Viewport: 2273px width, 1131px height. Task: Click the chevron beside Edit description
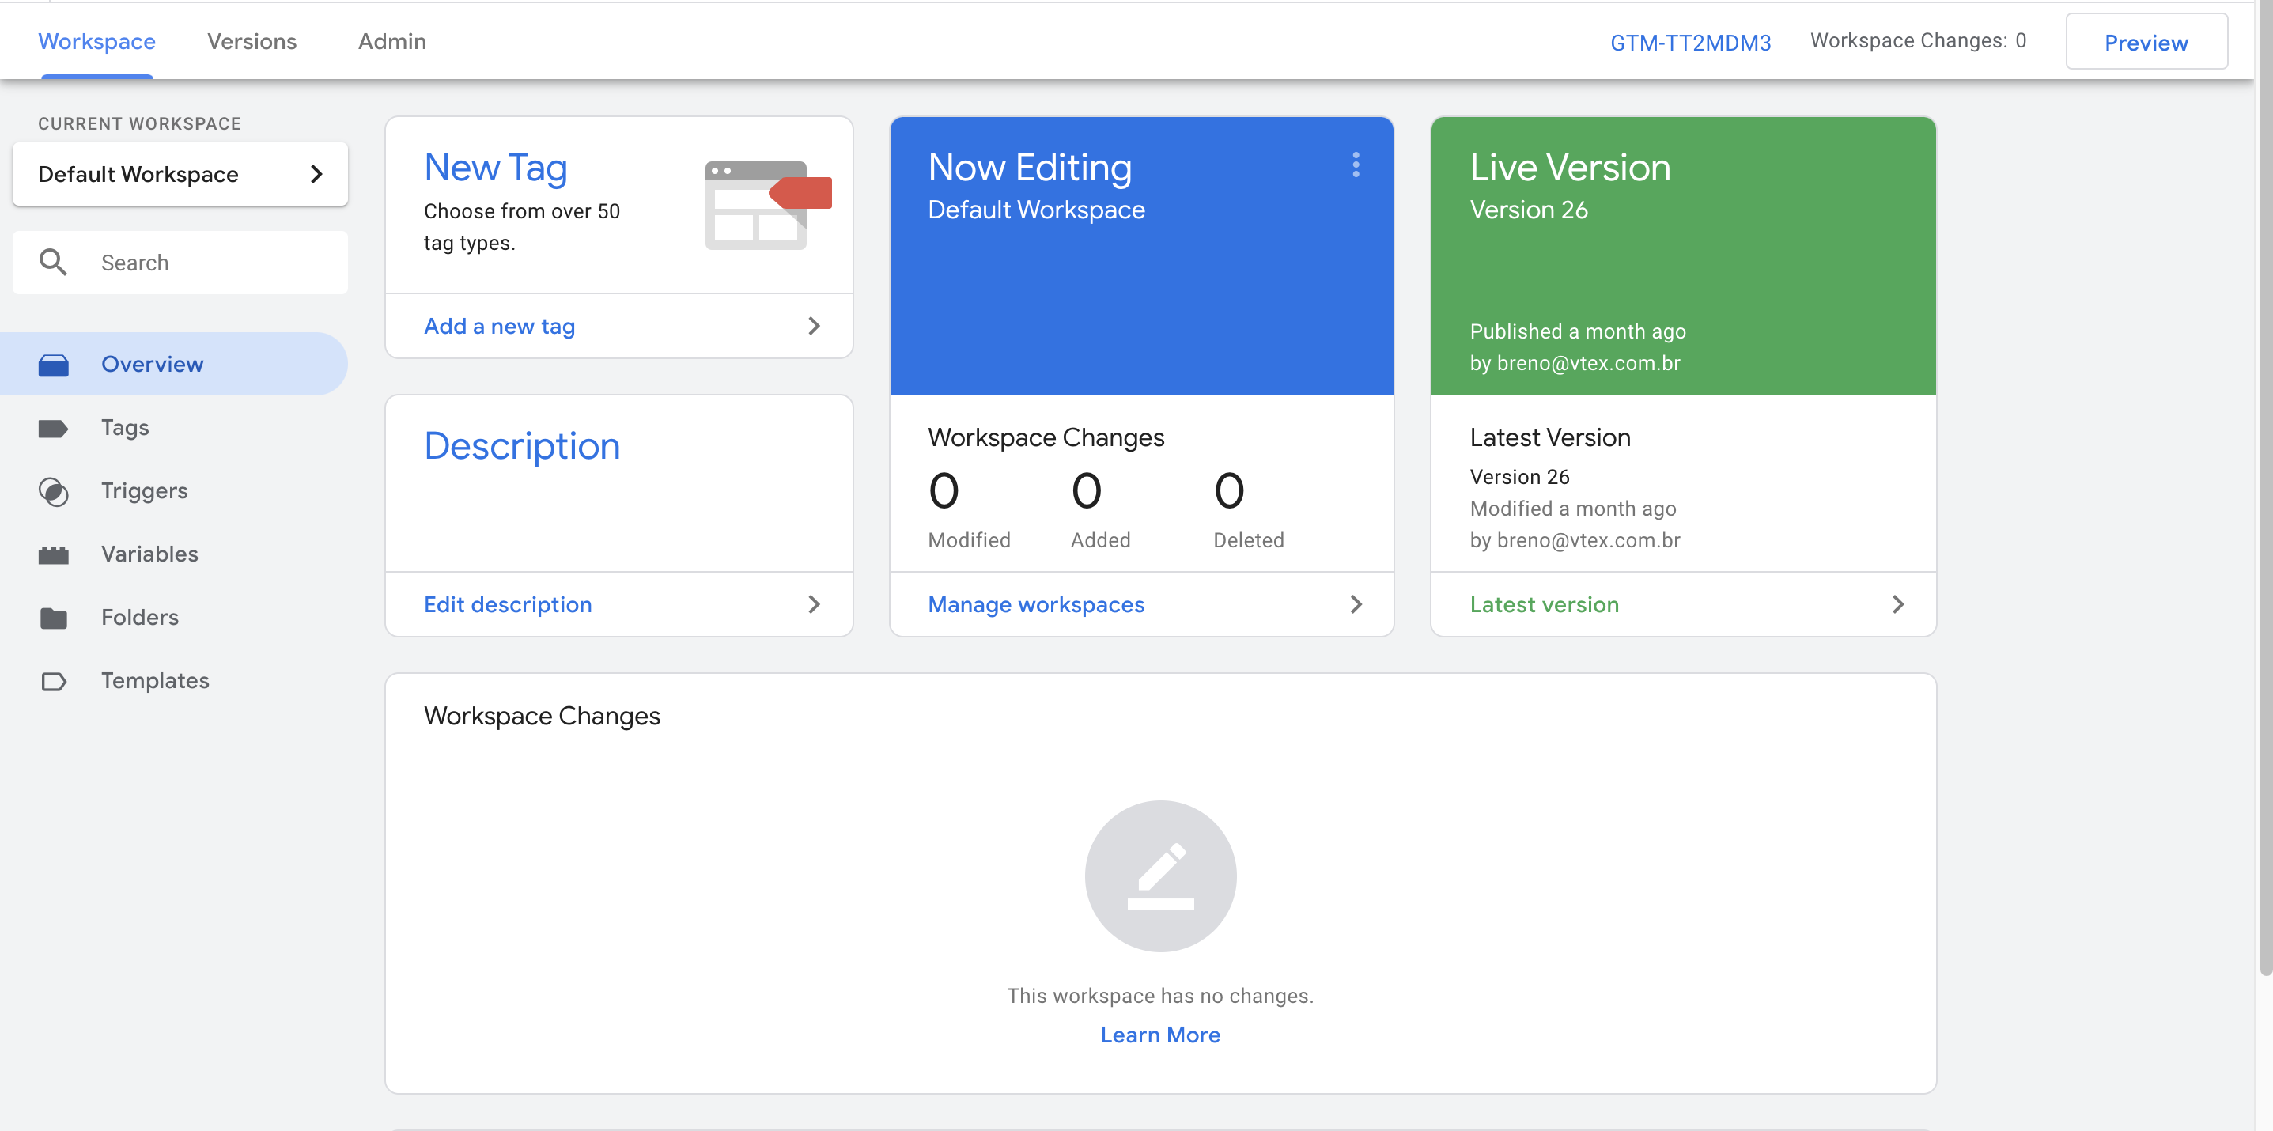(814, 604)
